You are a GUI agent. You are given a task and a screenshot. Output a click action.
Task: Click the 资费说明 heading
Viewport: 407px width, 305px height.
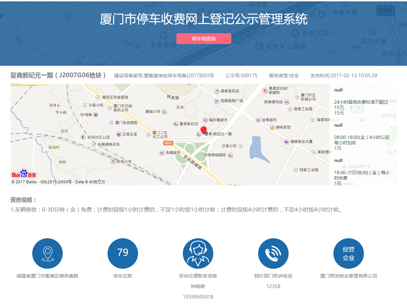click(23, 200)
